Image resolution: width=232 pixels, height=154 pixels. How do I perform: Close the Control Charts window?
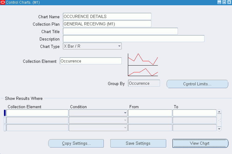(x=229, y=2)
